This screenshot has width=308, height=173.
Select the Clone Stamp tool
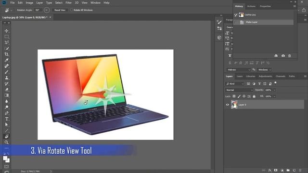click(x=6, y=78)
